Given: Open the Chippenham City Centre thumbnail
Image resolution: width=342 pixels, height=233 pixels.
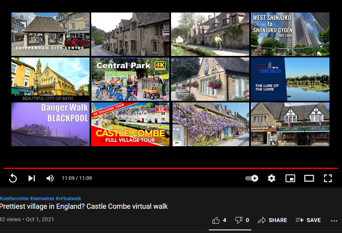Looking at the screenshot, I should [x=50, y=34].
